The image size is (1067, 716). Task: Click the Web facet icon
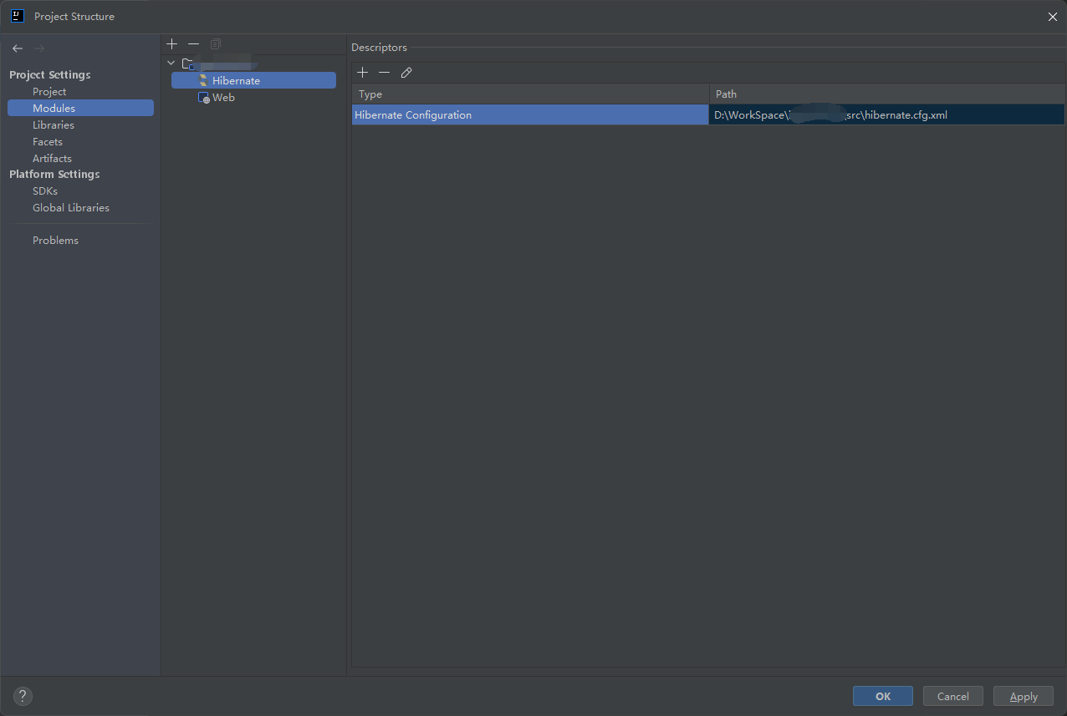(203, 98)
